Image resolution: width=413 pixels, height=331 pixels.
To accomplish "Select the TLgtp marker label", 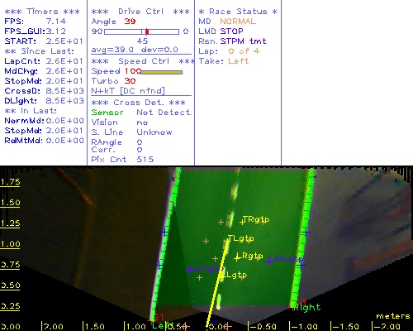I will (240, 238).
